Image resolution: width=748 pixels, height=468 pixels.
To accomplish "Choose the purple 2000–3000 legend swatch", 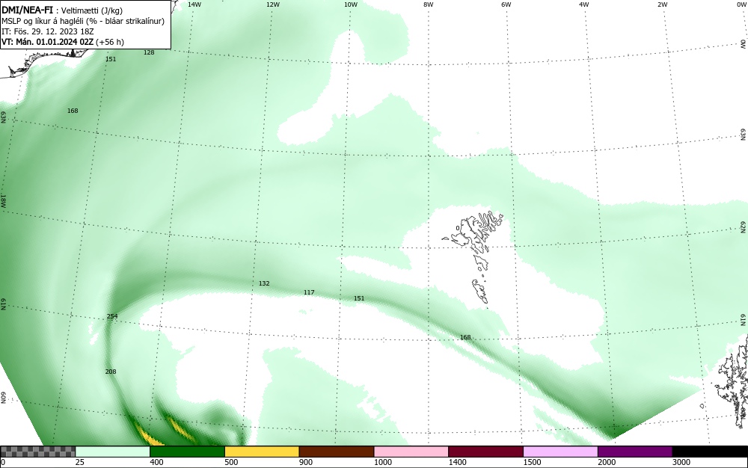I will 635,452.
